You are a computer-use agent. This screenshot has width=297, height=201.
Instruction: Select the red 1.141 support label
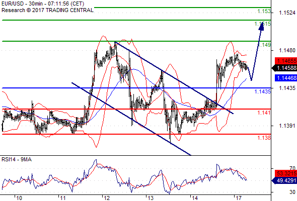point(264,113)
